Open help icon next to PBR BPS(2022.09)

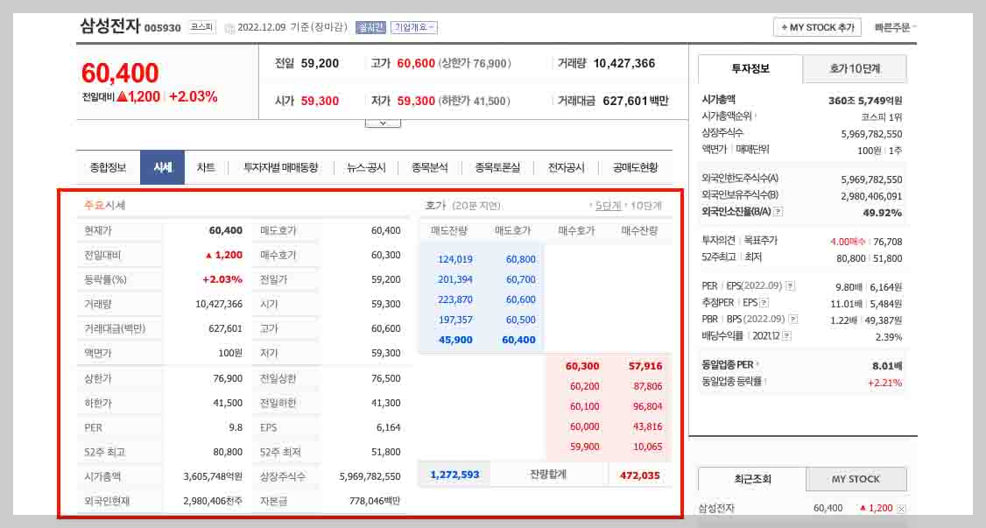pos(793,320)
